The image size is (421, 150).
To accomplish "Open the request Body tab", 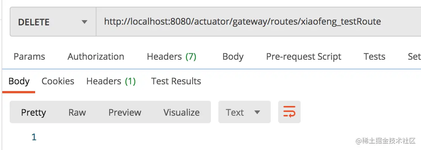I will point(233,57).
